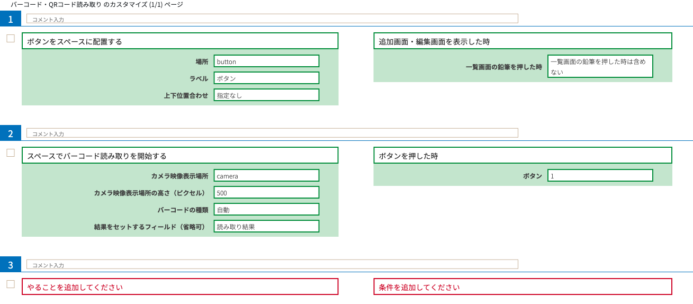This screenshot has height=304, width=693.
Task: Click the blue number 2 badge
Action: tap(11, 133)
